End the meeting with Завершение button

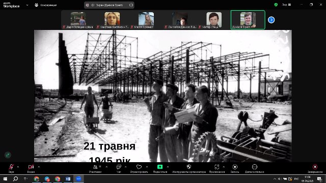[x=315, y=168]
